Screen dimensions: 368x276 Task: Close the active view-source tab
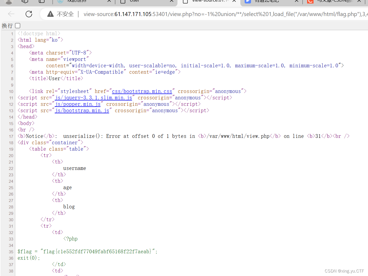tap(234, 1)
